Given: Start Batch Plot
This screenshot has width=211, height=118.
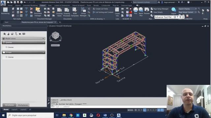Looking at the screenshot, I should coord(141,12).
